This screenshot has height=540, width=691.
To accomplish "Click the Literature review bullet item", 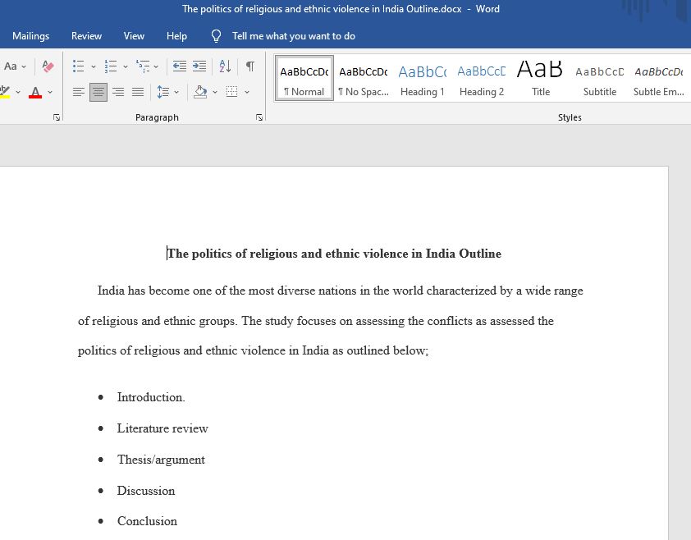I will coord(162,428).
